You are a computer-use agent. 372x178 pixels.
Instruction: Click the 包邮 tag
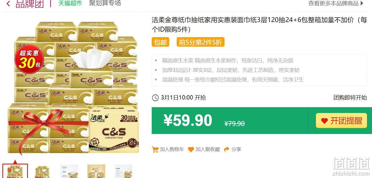pos(160,42)
